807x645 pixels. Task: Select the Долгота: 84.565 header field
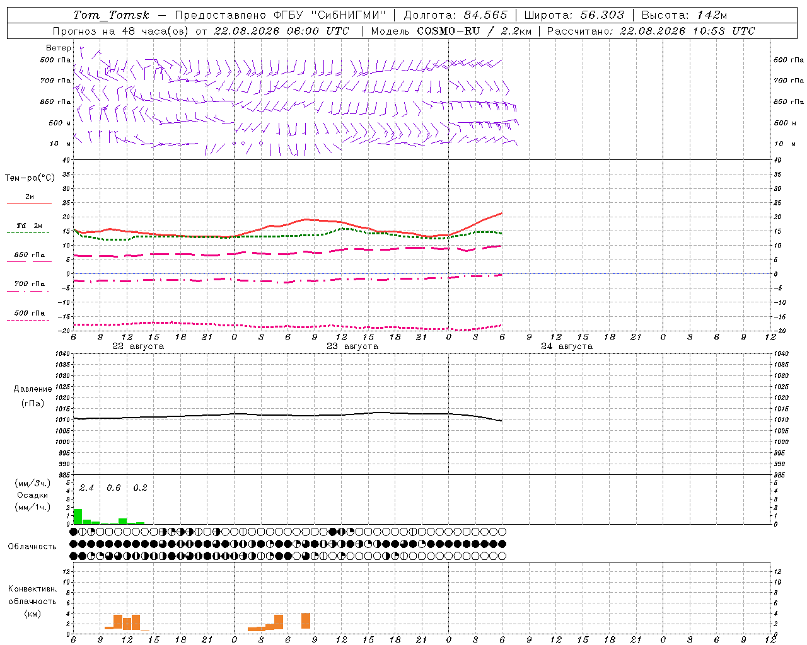(x=455, y=15)
